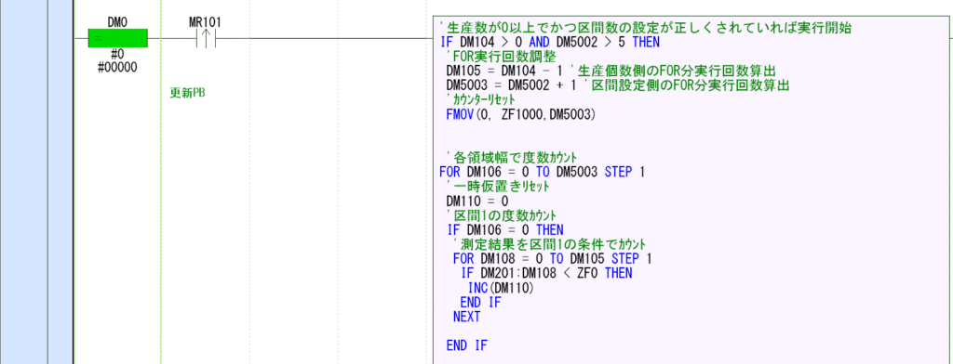Click the #00000 value text
This screenshot has height=364, width=953.
point(117,67)
